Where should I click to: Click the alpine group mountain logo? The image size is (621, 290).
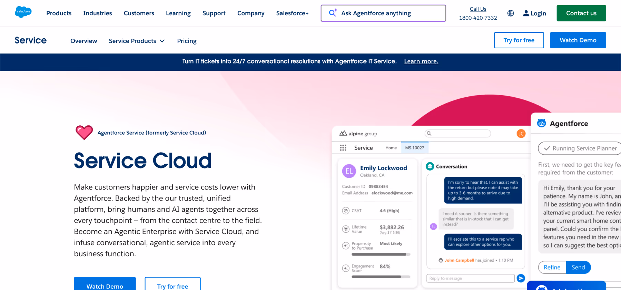pos(343,133)
